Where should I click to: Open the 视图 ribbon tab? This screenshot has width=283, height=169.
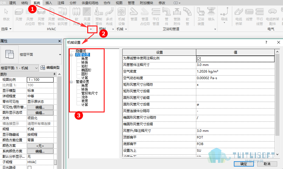(119, 3)
